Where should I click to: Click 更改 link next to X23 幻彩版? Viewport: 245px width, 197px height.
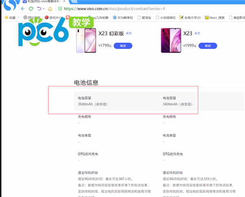(x=129, y=33)
